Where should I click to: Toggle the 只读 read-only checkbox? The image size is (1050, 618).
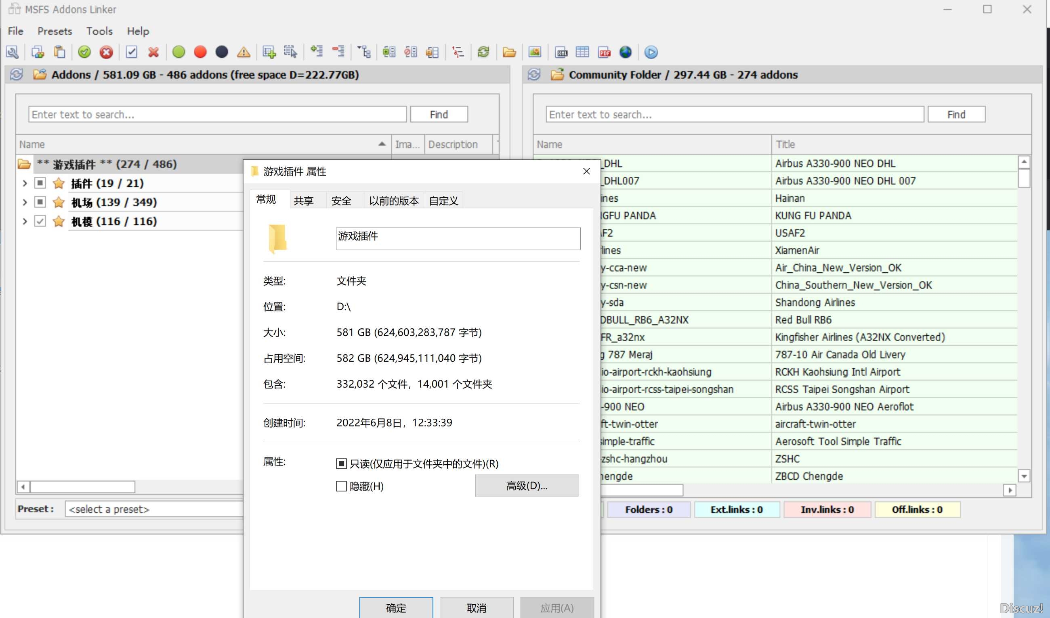pyautogui.click(x=341, y=463)
